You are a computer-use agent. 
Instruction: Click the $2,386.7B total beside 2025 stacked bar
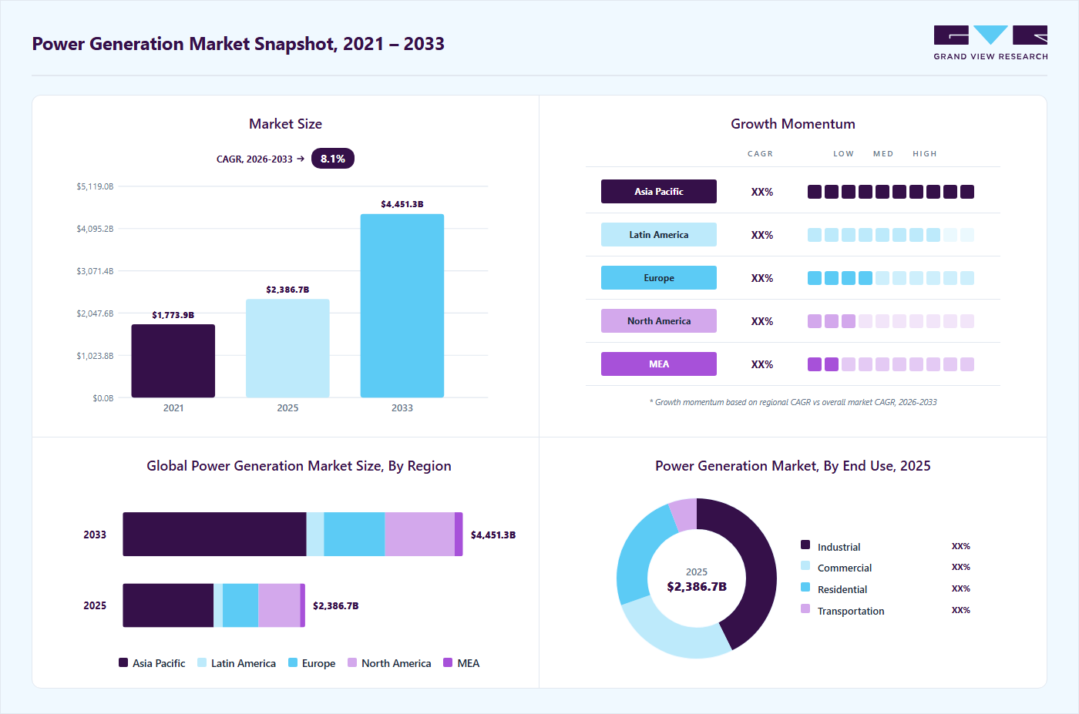(x=335, y=605)
